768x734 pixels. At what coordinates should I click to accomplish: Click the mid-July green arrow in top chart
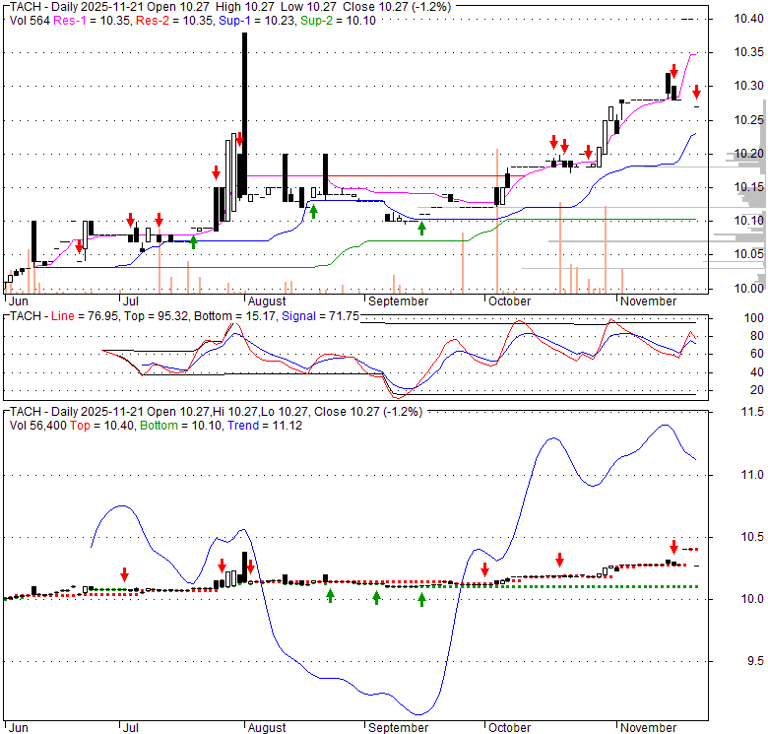click(194, 241)
